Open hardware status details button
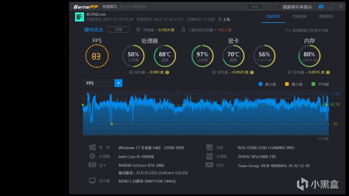 point(118,29)
